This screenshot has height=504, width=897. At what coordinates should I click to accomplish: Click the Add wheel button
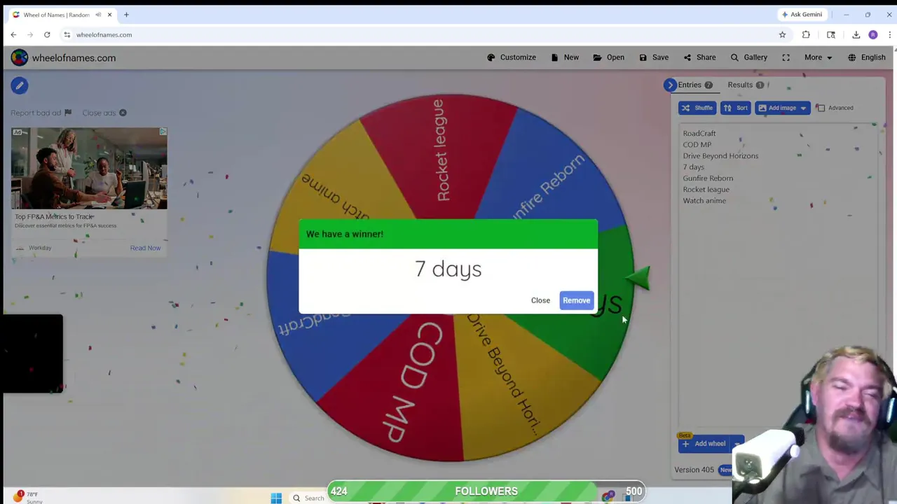click(x=704, y=444)
